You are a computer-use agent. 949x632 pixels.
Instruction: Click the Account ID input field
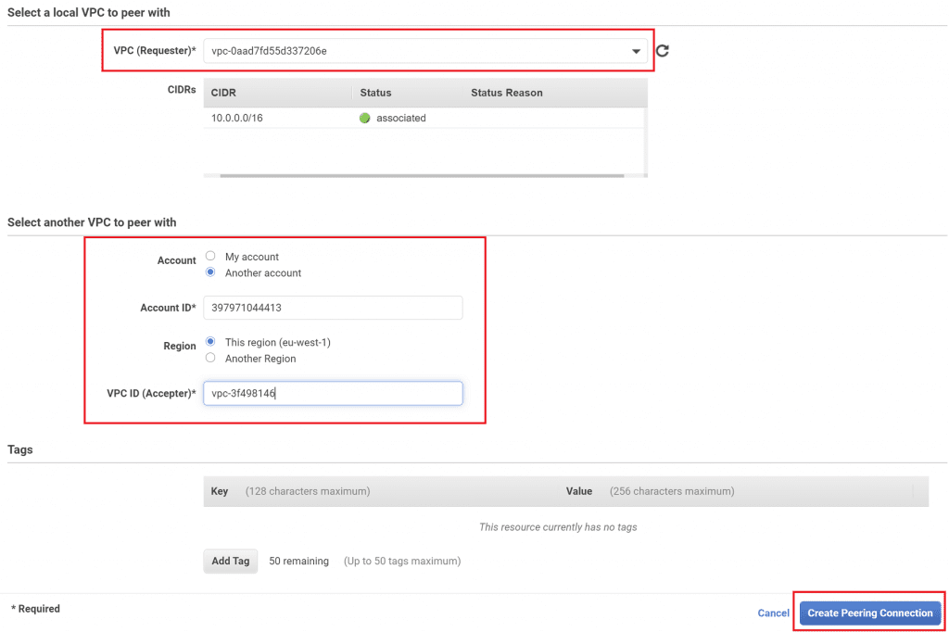(333, 308)
